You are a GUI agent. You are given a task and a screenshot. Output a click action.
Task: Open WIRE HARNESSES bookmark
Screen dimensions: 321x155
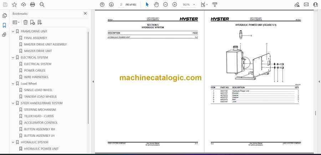[x=36, y=77]
